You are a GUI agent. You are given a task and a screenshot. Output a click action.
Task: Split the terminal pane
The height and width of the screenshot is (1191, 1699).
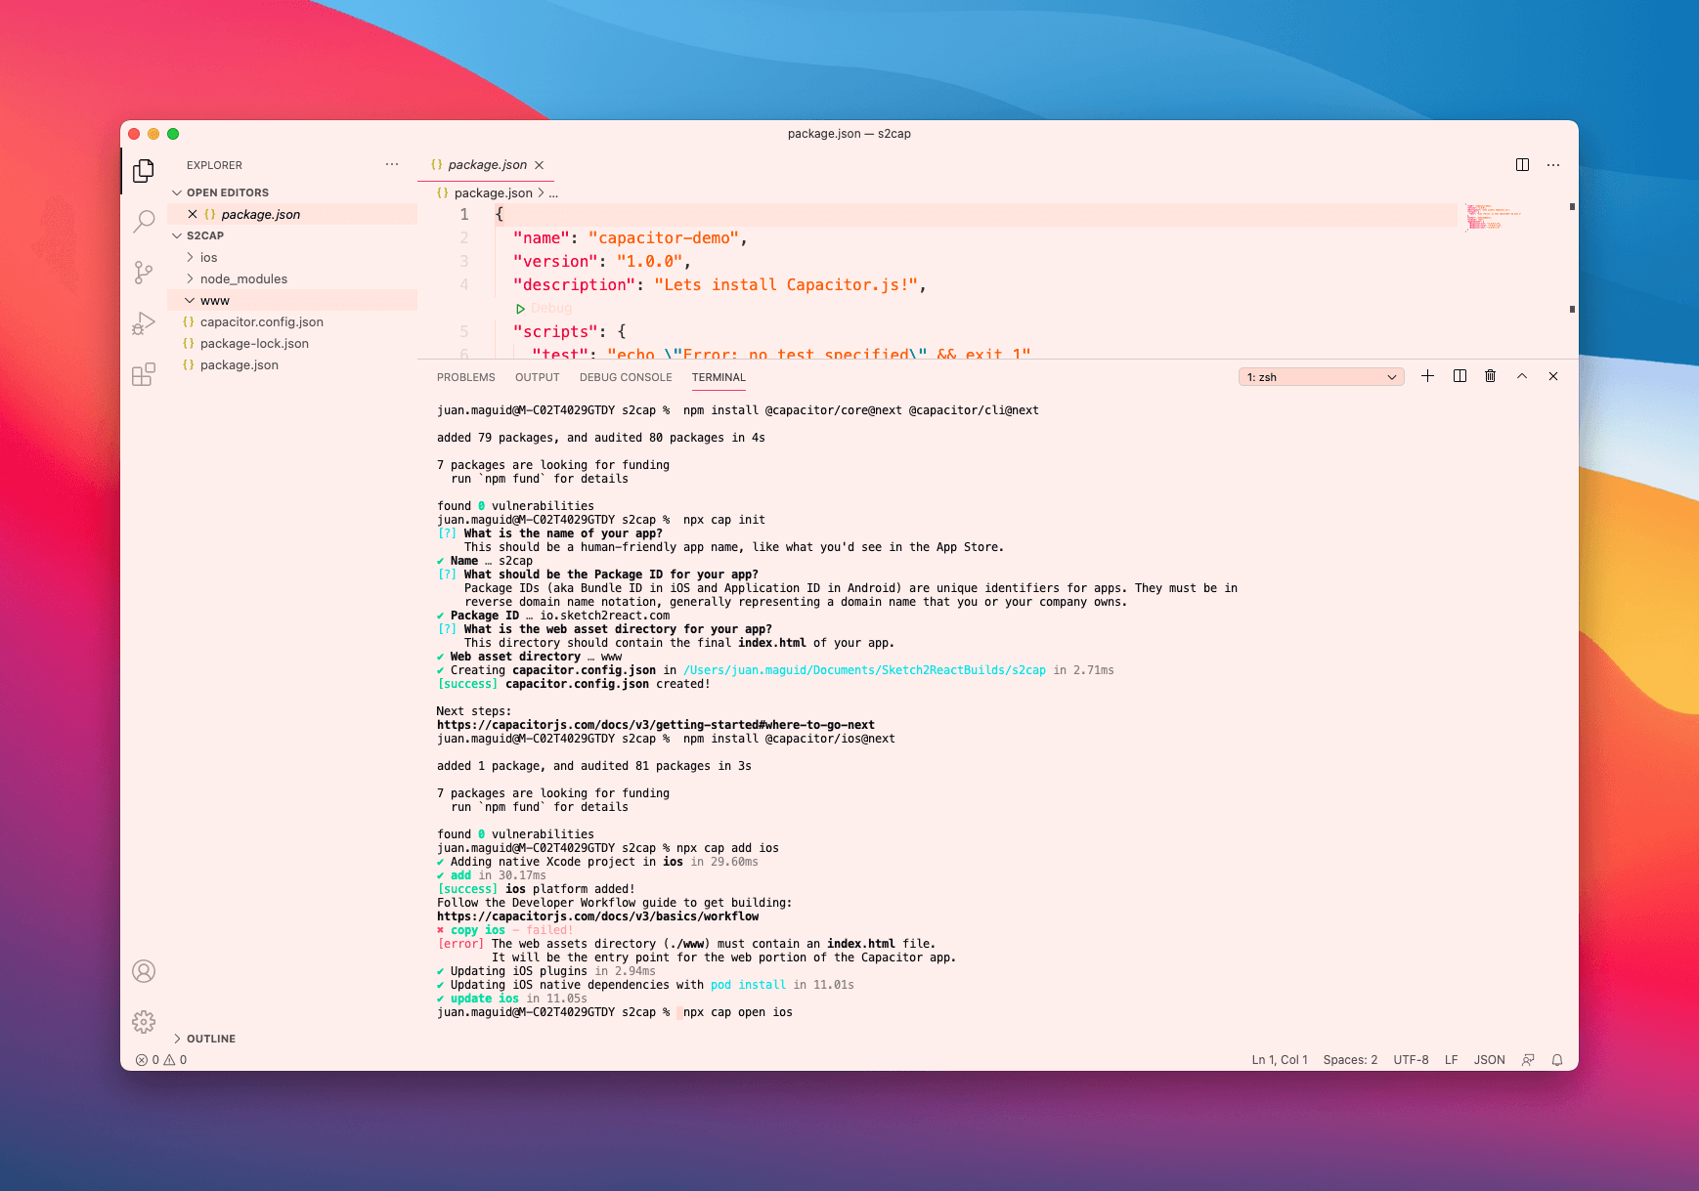tap(1459, 376)
